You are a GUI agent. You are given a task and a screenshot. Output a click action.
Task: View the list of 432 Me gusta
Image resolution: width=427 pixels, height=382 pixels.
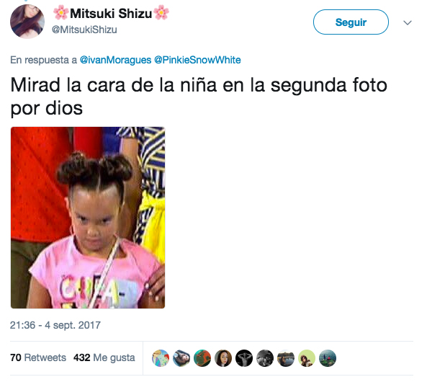tap(104, 357)
